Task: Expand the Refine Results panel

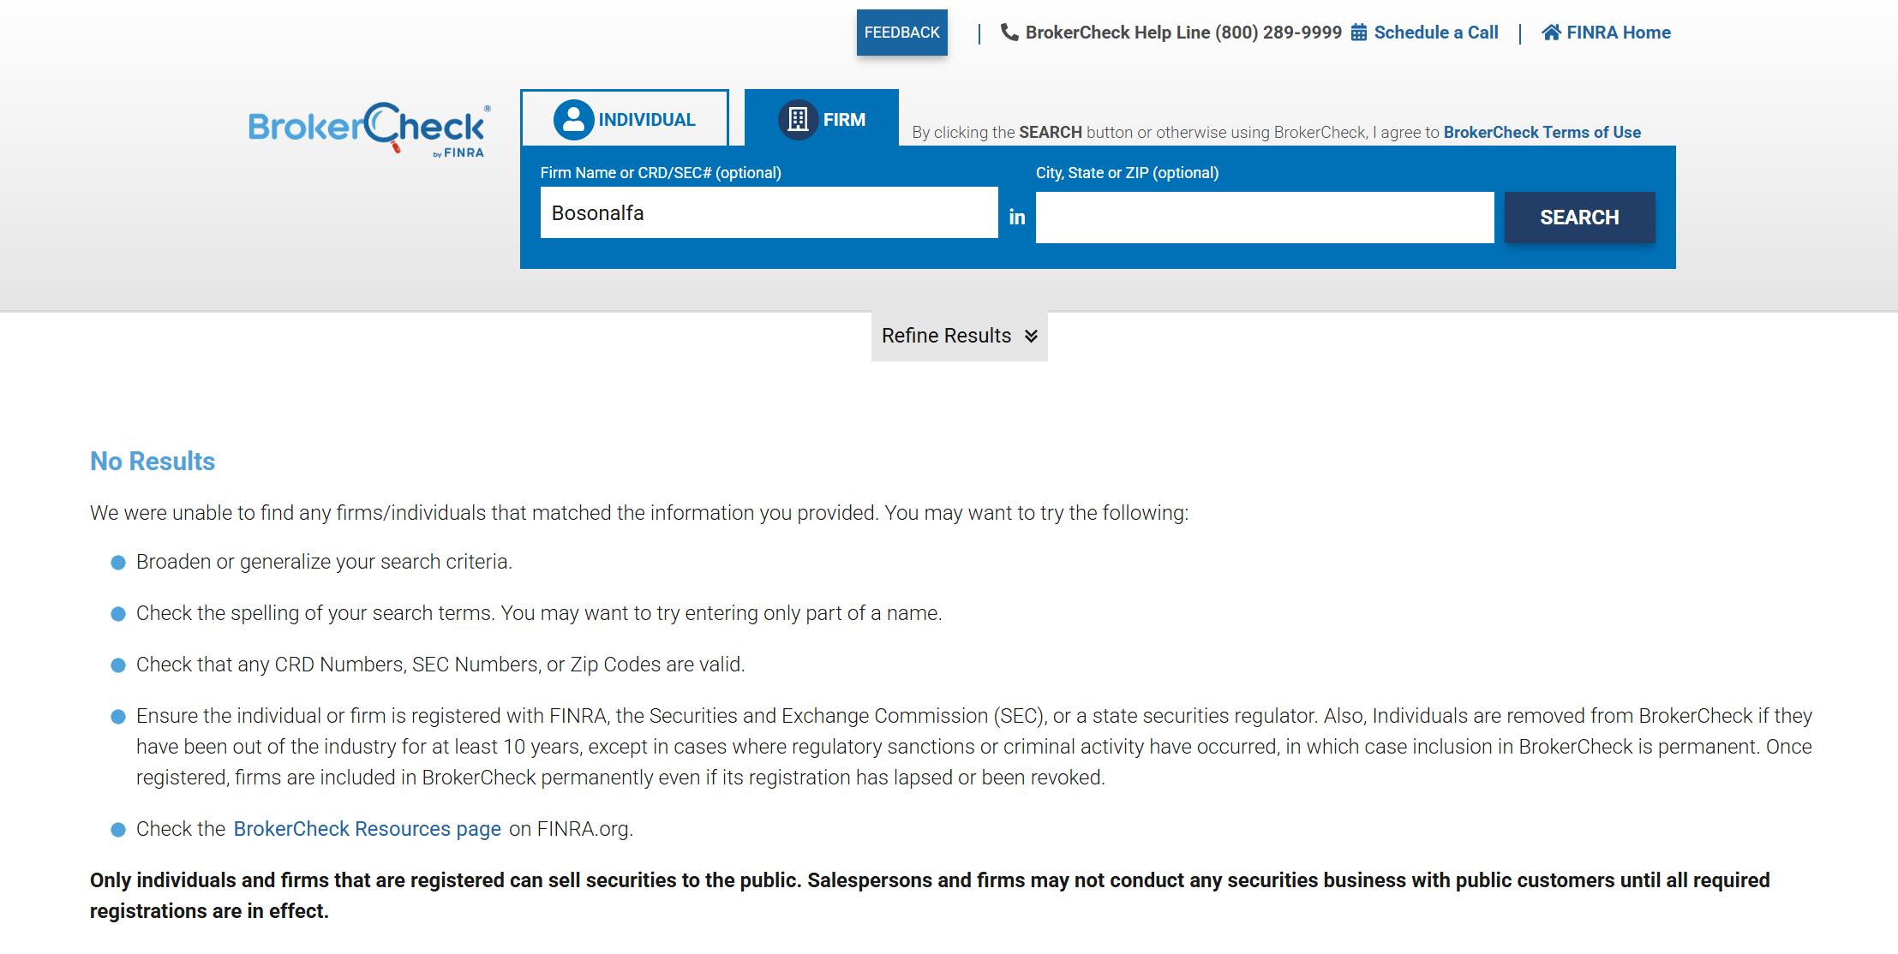Action: 959,336
